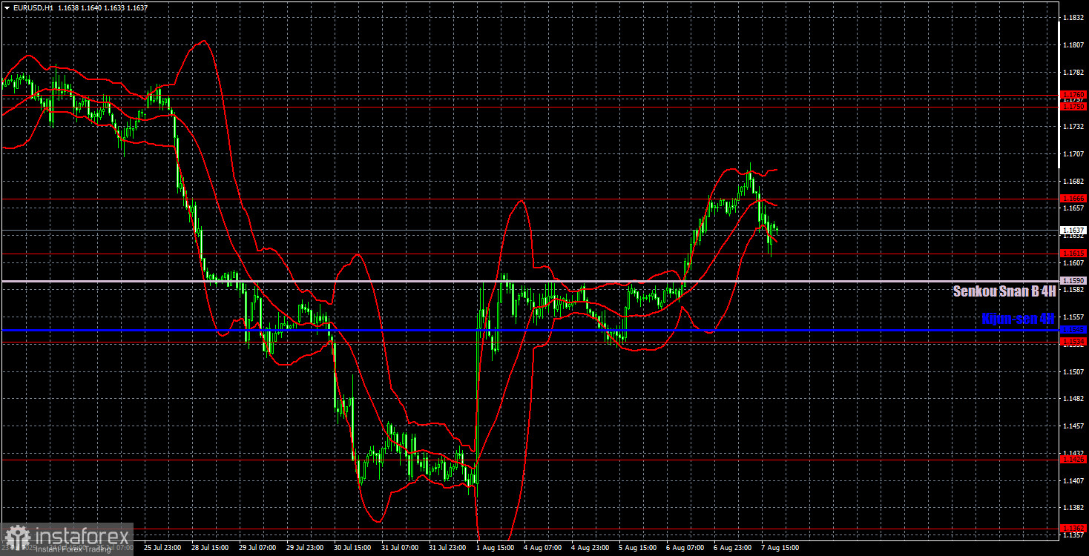
Task: Click the 4 Aug 07:00 time label
Action: pos(544,548)
